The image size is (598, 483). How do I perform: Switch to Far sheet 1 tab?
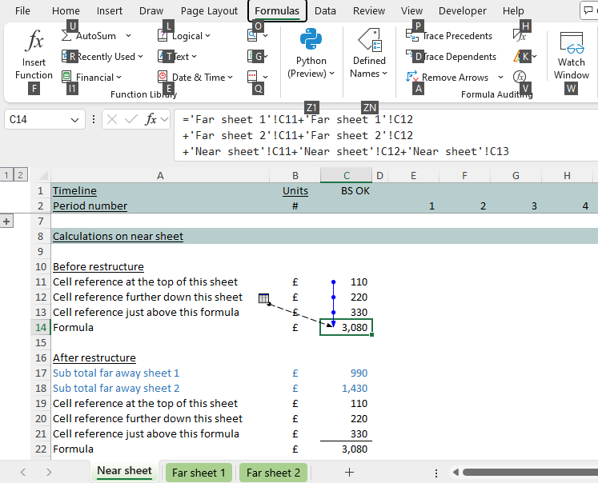[x=199, y=473]
